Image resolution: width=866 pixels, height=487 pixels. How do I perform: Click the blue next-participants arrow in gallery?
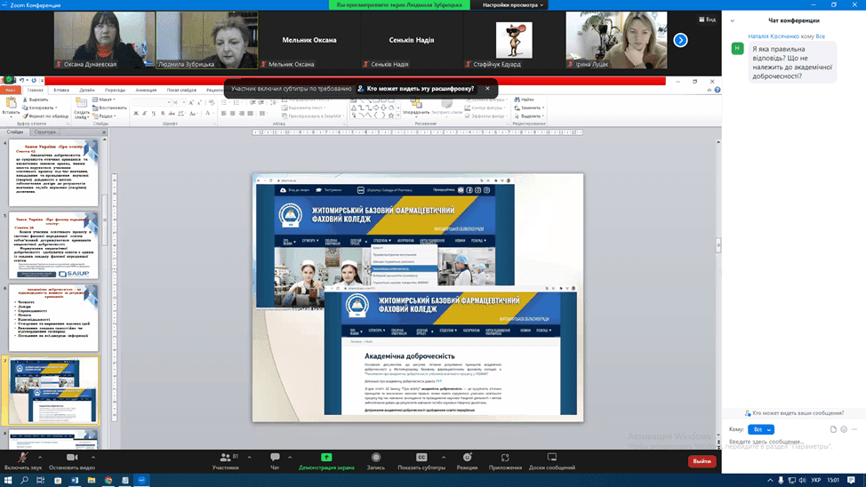680,40
